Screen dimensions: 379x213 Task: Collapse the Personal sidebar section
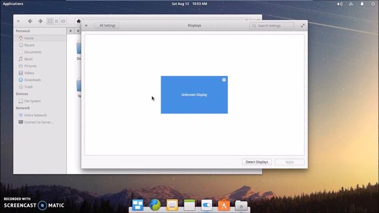(23, 31)
